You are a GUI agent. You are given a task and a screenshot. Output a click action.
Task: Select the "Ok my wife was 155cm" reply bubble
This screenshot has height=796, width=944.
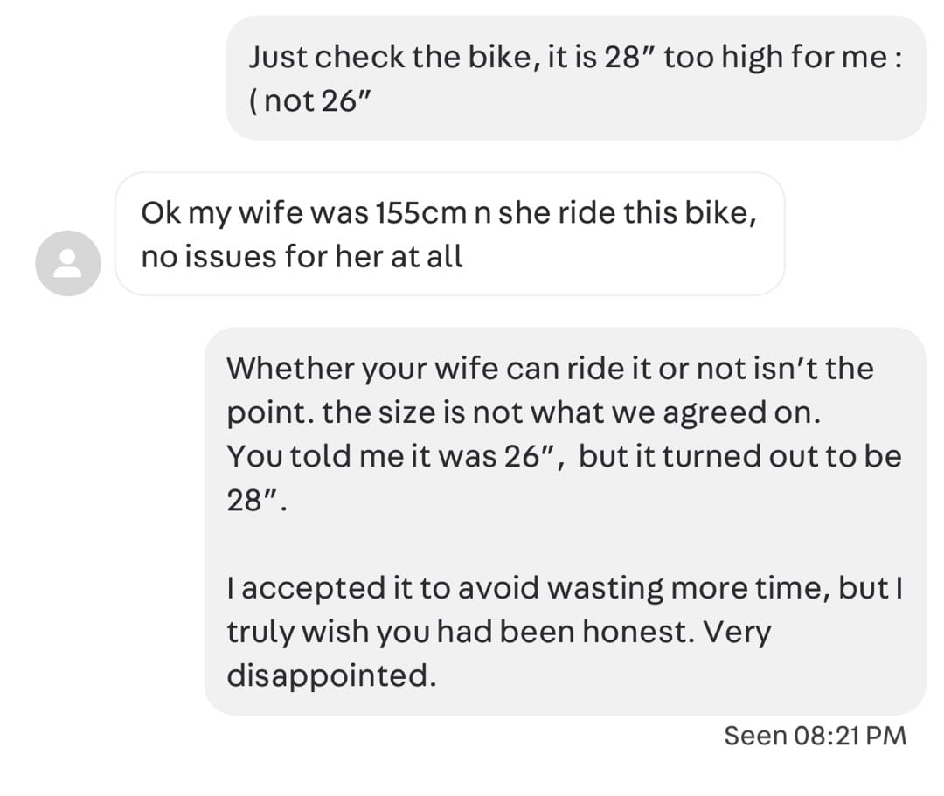[450, 234]
